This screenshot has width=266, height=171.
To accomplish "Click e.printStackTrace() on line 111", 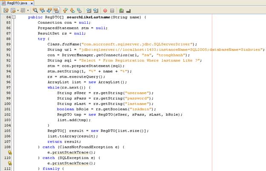I will click(x=72, y=163).
